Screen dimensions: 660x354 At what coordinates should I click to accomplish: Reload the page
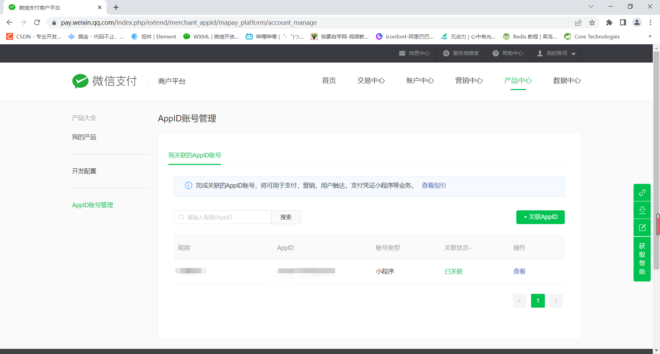coord(37,22)
